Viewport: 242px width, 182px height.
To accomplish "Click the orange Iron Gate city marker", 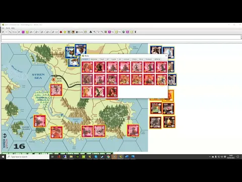I will [x=53, y=79].
